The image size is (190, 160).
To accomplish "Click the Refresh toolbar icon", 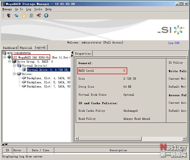I will pos(16,16).
